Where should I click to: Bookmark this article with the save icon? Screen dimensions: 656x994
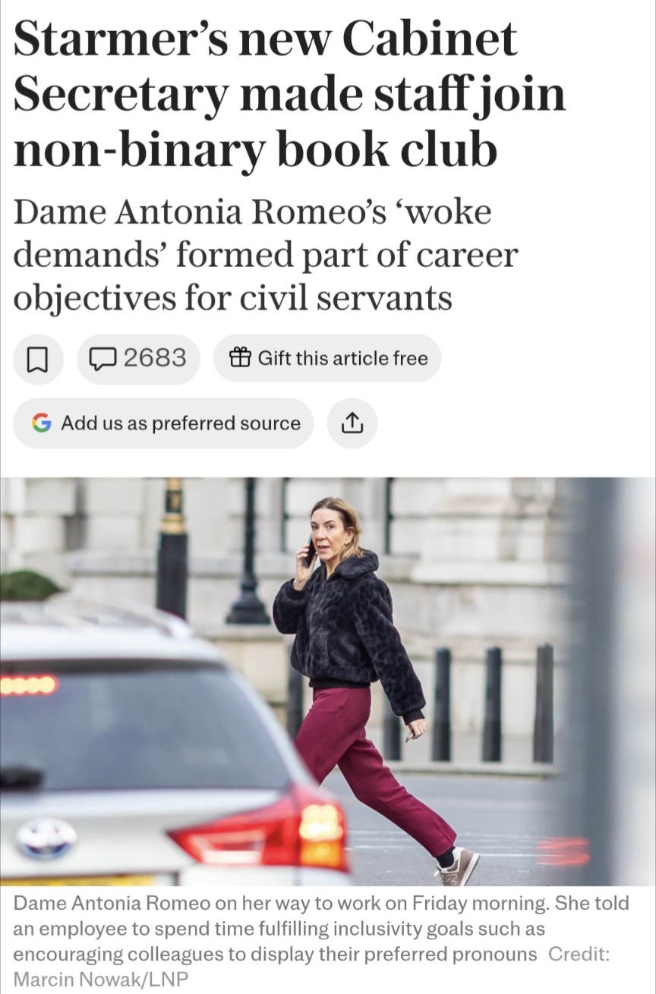click(x=38, y=359)
